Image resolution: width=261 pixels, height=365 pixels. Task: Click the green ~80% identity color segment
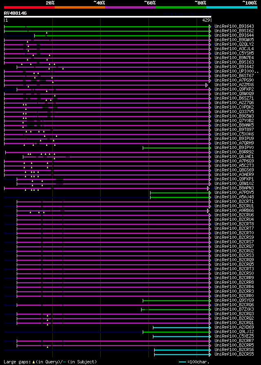(181, 7)
